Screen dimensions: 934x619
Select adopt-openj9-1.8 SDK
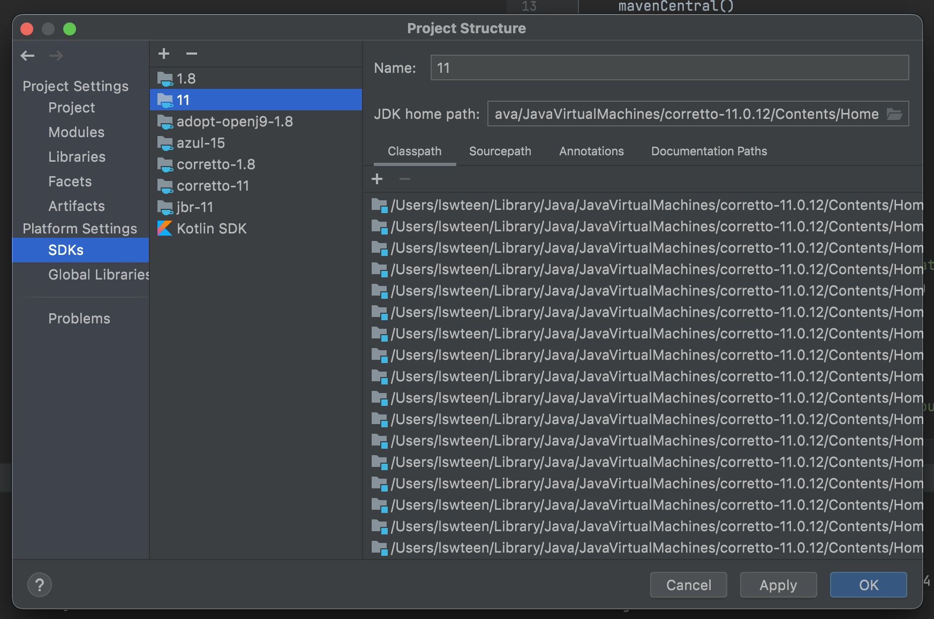pyautogui.click(x=256, y=122)
